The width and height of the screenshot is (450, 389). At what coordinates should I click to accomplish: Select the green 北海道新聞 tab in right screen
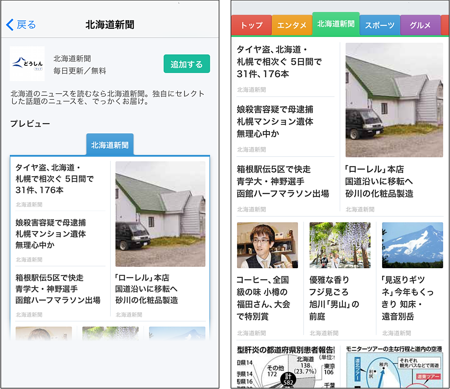click(x=336, y=24)
